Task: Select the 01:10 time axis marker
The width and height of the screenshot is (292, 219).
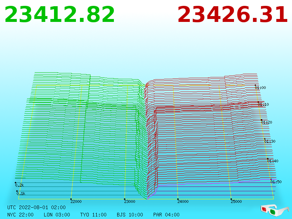Action: [x=263, y=104]
